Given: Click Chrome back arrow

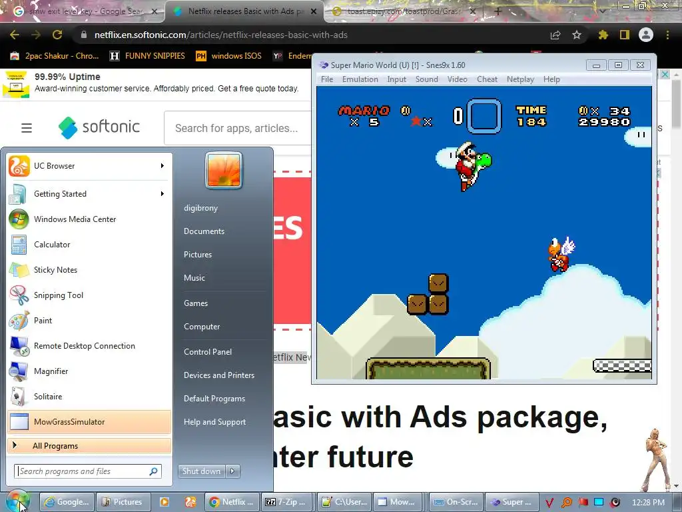Looking at the screenshot, I should 15,35.
